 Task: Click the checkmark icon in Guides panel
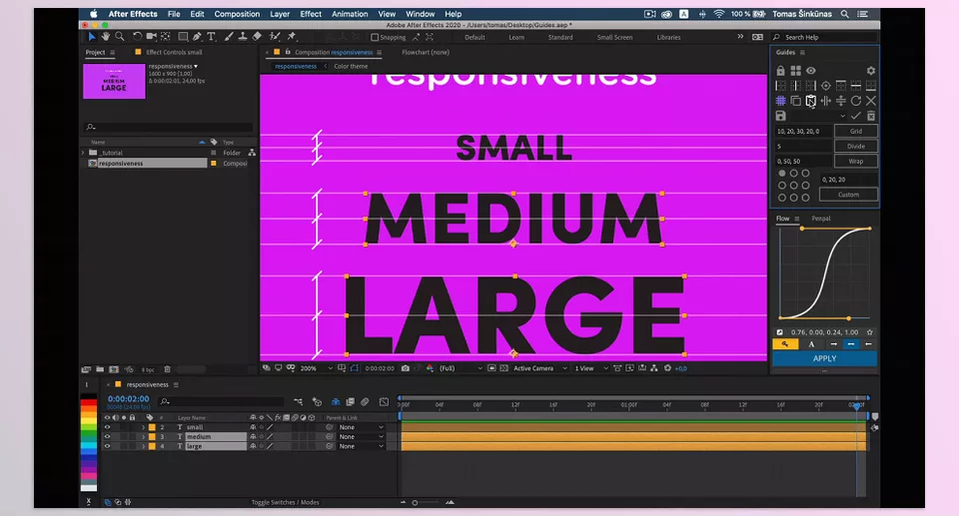point(856,116)
